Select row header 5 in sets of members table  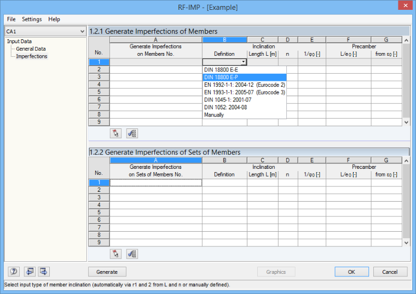pyautogui.click(x=99, y=213)
